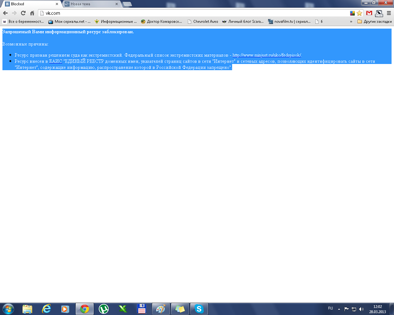Screen dimensions: 394x315
Task: Open Skype from the taskbar
Action: [199, 309]
